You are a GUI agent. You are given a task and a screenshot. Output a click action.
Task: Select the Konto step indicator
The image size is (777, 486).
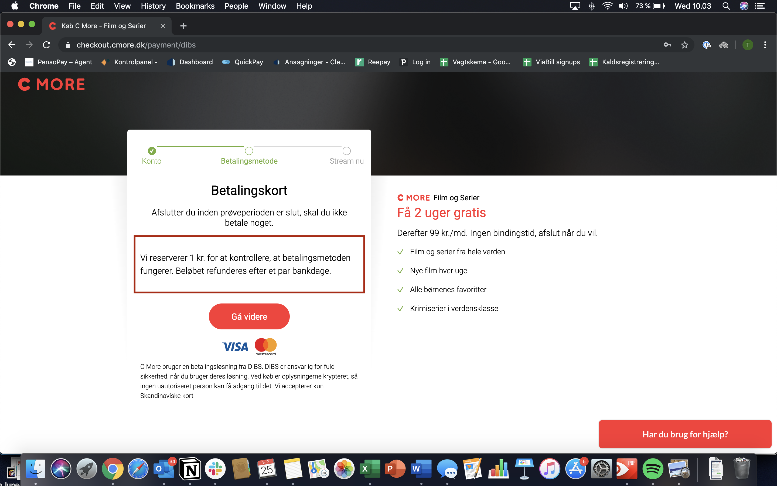152,151
